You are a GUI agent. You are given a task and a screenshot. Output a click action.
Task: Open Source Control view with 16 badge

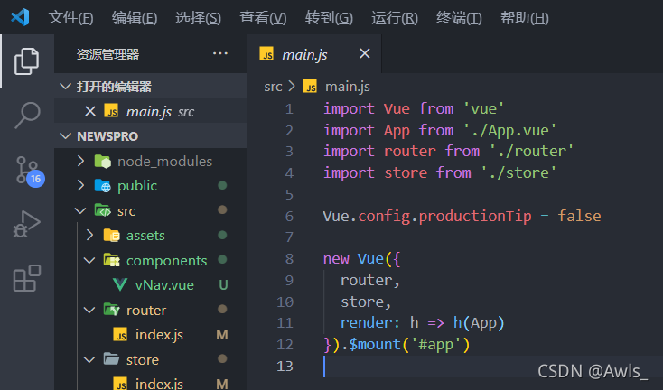pyautogui.click(x=30, y=171)
